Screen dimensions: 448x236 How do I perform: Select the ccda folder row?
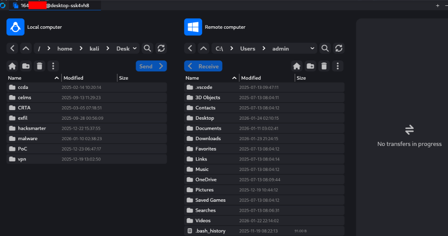click(86, 87)
